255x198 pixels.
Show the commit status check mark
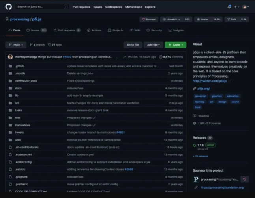(124, 57)
